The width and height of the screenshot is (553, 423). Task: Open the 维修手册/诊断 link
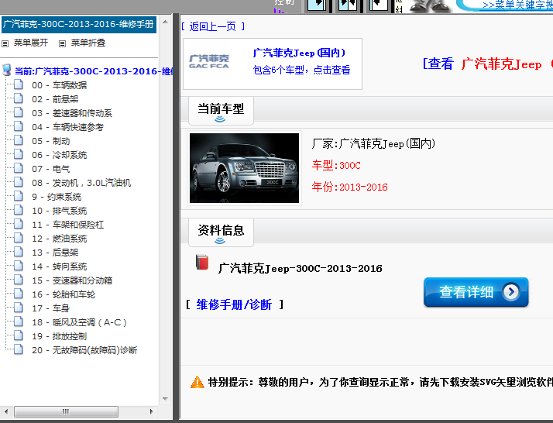click(x=234, y=304)
